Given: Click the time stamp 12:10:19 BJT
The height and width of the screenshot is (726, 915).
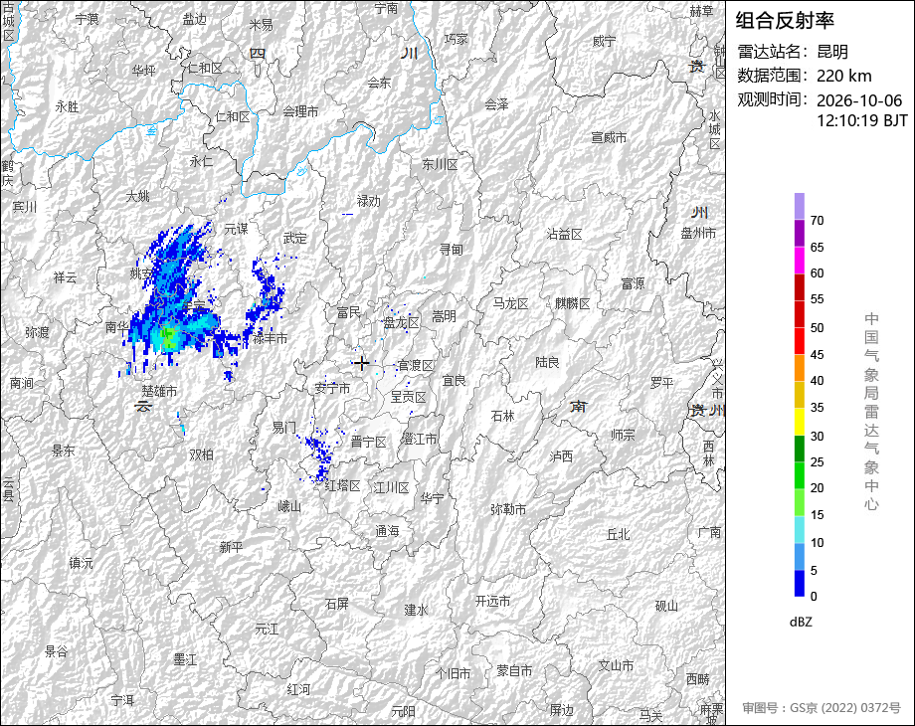Looking at the screenshot, I should click(x=862, y=120).
